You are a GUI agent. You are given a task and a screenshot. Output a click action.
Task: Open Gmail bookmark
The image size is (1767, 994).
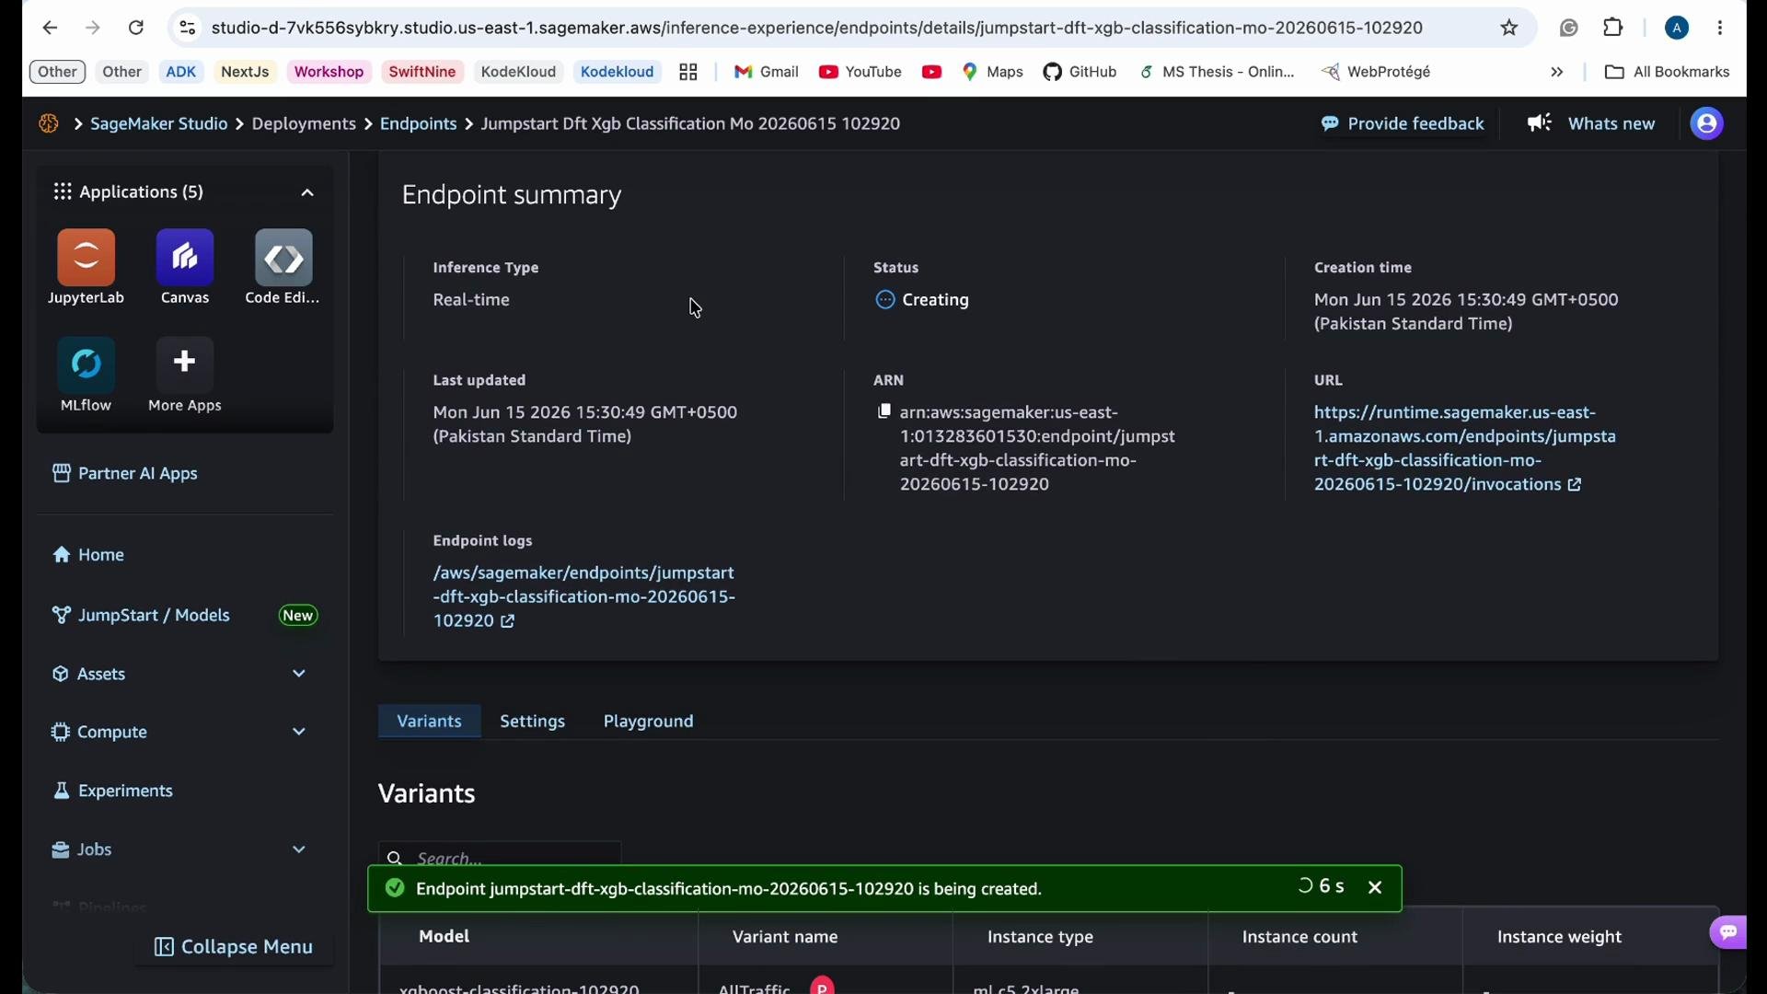(x=766, y=72)
